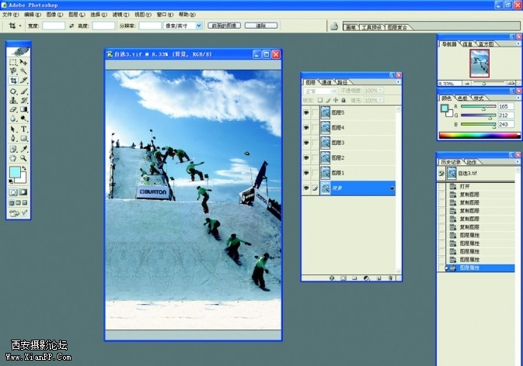Open the file browser icon in options bar

tap(333, 26)
